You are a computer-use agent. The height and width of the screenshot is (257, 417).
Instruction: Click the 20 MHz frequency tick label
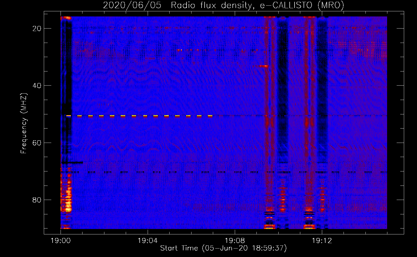(x=37, y=29)
